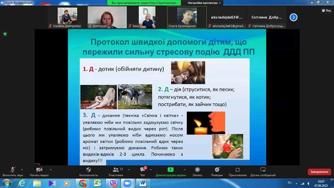Switch to Viber in taskbar

pos(112,183)
